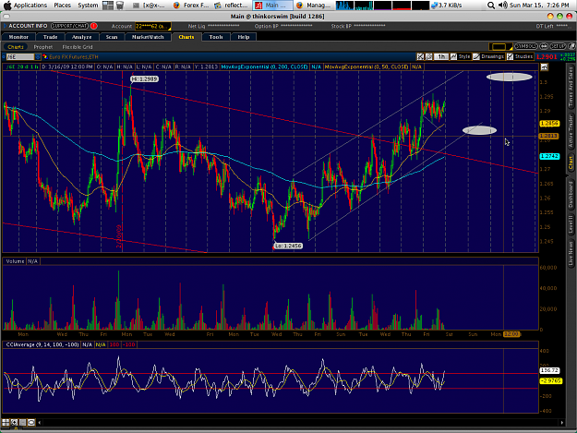The image size is (577, 433).
Task: Click the colored symbol icon beside Euro FX Futures
Action: [x=45, y=57]
